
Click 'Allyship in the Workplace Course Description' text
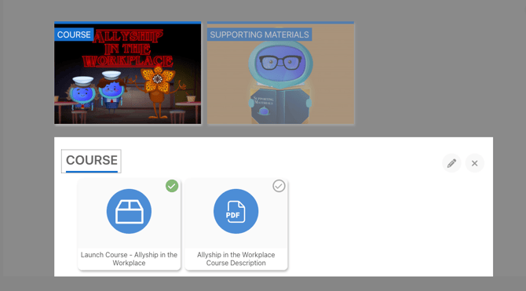236,259
